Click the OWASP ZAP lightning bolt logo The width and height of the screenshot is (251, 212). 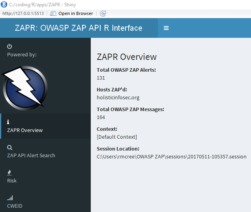tap(25, 88)
